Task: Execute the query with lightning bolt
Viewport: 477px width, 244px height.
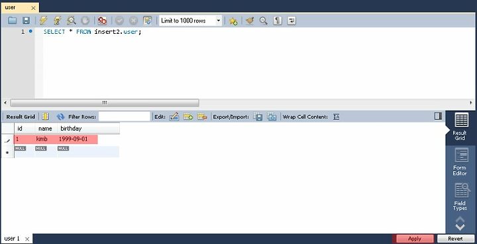Action: [44, 21]
